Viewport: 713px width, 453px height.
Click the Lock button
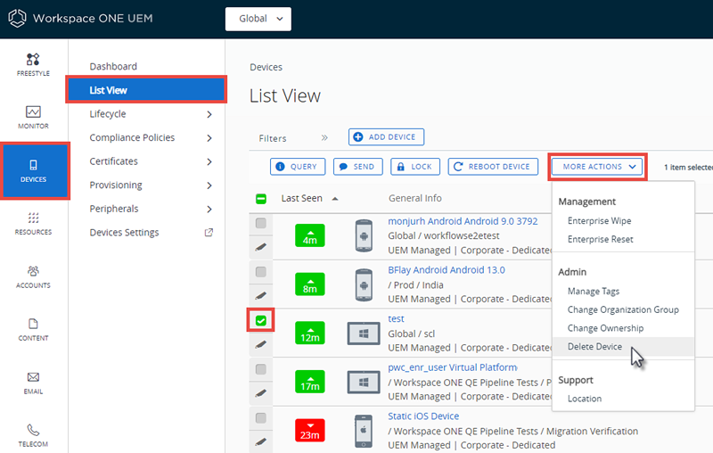coord(415,167)
